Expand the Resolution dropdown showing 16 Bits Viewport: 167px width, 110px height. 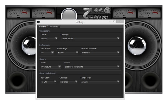[x=49, y=82]
